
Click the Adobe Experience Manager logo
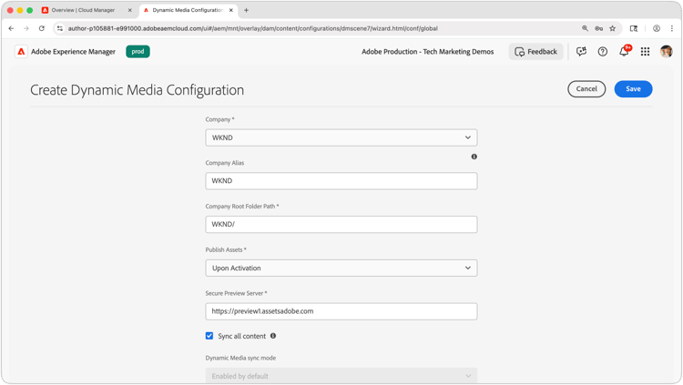pos(21,52)
